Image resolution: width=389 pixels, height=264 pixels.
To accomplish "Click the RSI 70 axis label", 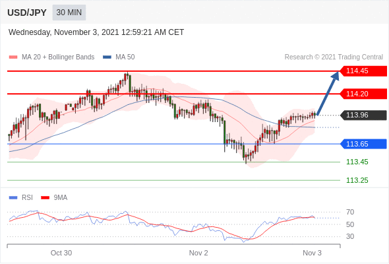I will pyautogui.click(x=350, y=212).
